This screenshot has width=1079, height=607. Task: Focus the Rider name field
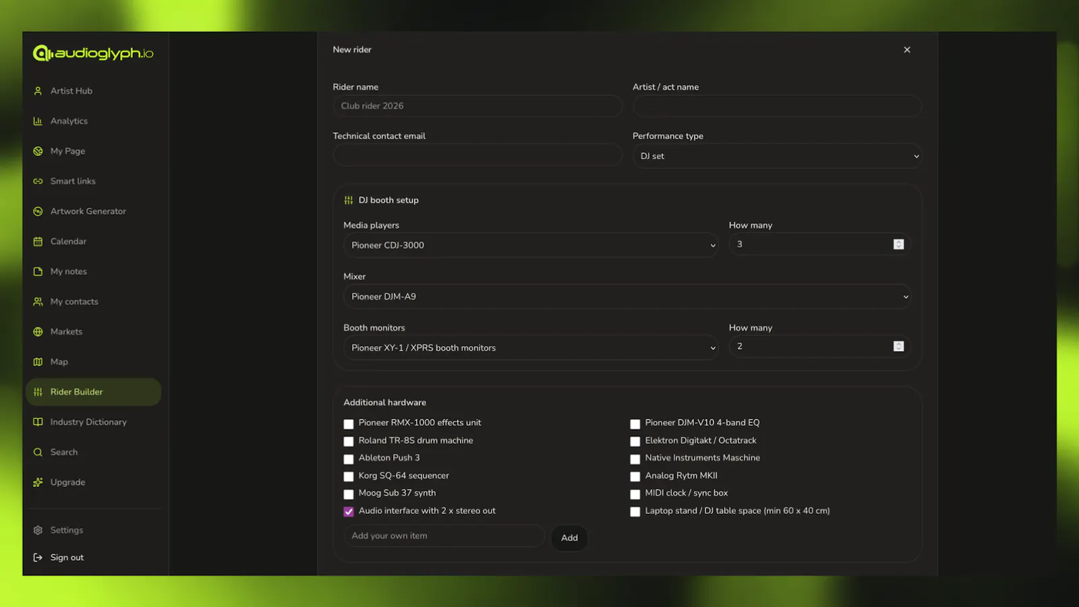coord(477,106)
